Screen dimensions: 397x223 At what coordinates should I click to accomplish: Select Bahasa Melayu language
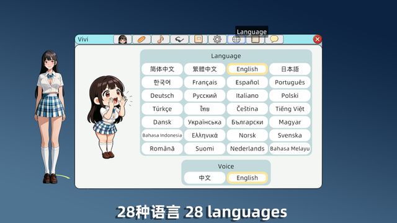pos(290,149)
